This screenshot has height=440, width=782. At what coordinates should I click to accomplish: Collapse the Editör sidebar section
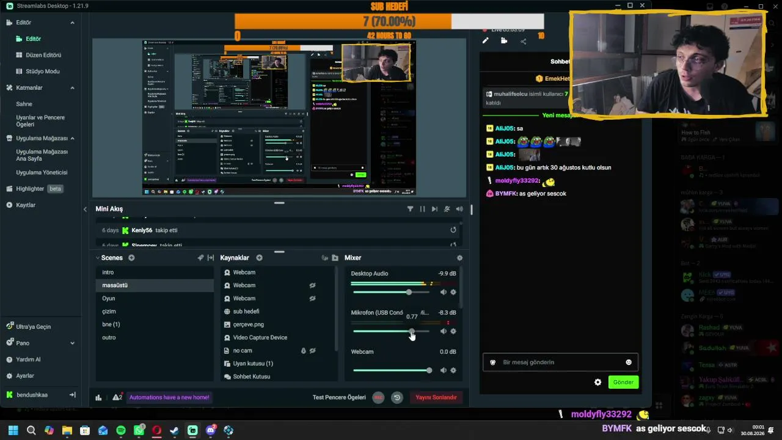point(72,23)
